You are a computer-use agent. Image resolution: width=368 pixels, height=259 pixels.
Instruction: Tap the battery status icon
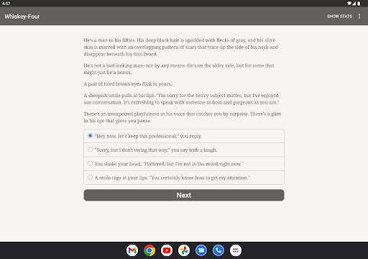point(359,4)
